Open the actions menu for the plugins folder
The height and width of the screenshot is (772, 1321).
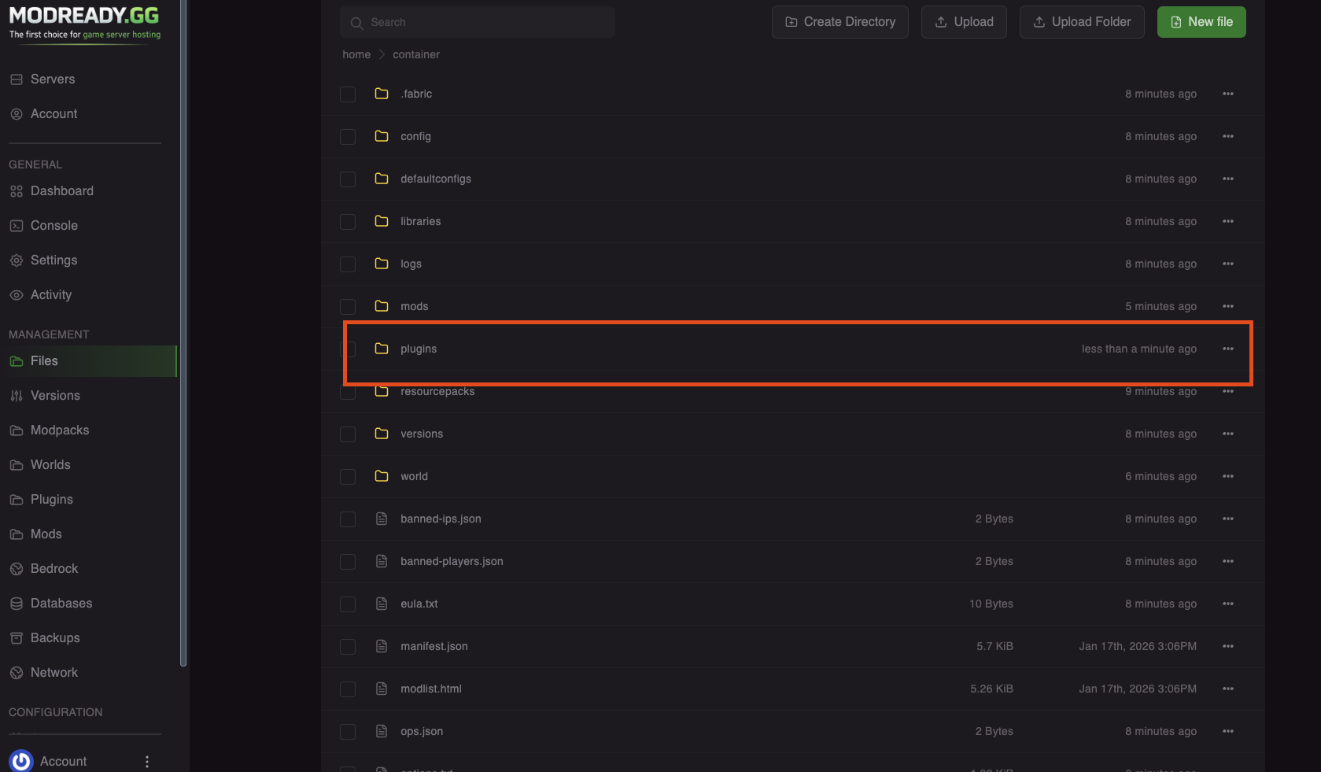(x=1227, y=349)
